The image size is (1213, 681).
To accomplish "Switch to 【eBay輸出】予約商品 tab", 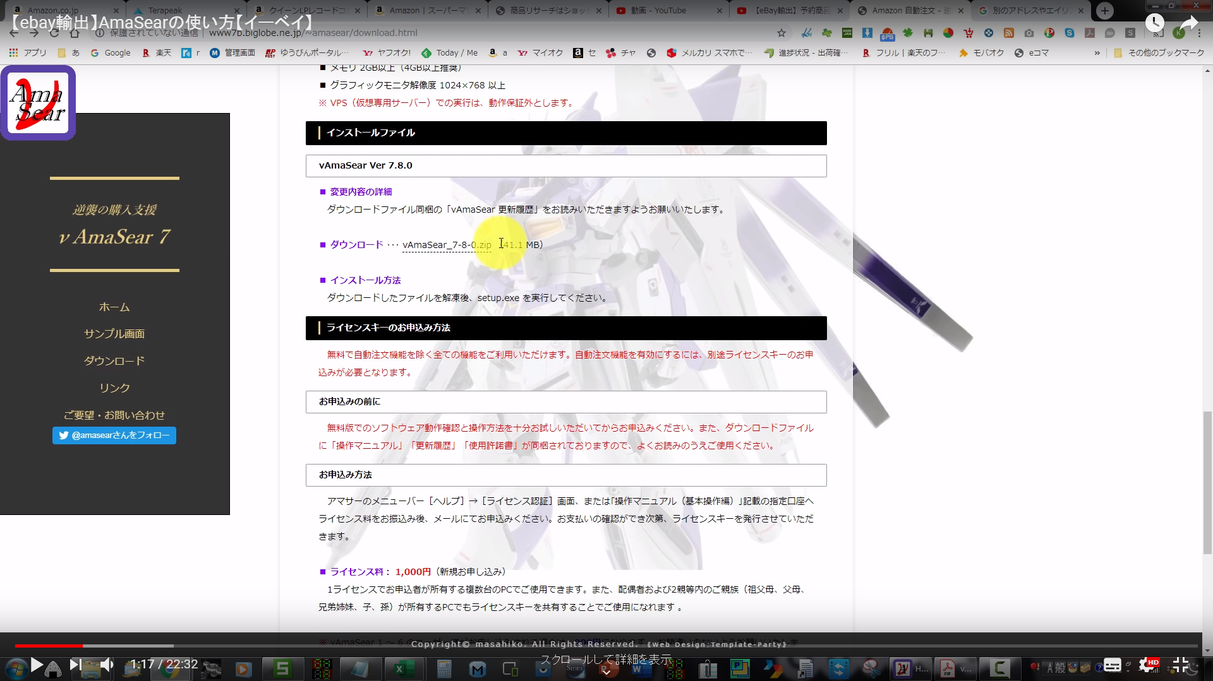I will [x=790, y=10].
